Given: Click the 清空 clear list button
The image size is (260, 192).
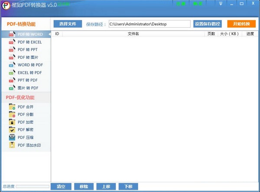Looking at the screenshot, I should point(61,186).
